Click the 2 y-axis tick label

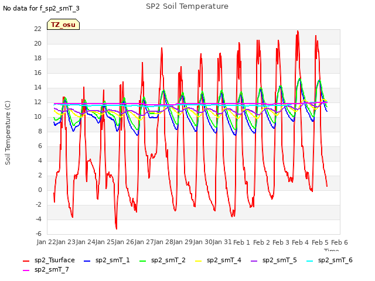pyautogui.click(x=40, y=176)
